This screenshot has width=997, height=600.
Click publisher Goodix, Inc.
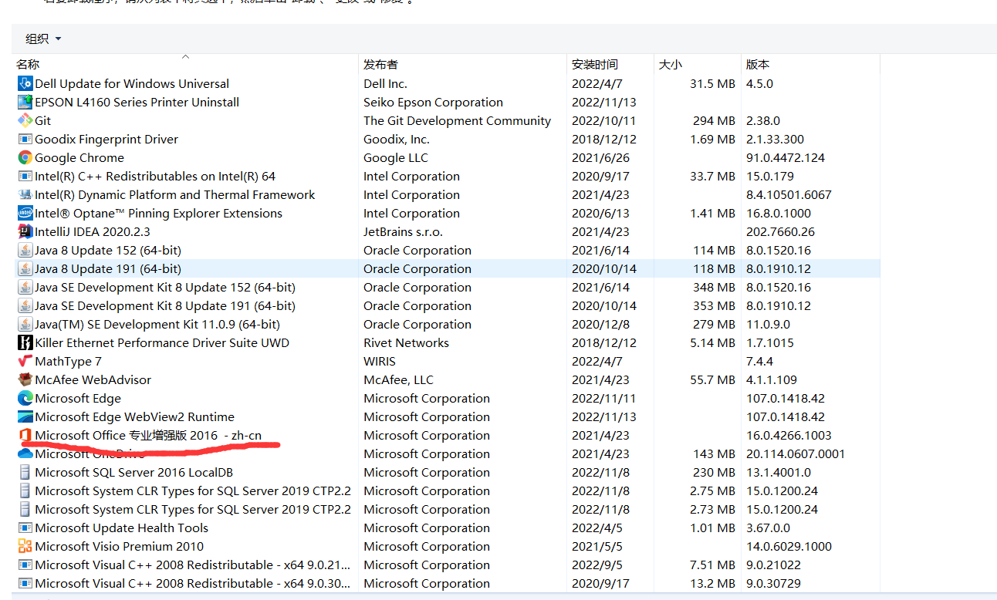coord(397,139)
